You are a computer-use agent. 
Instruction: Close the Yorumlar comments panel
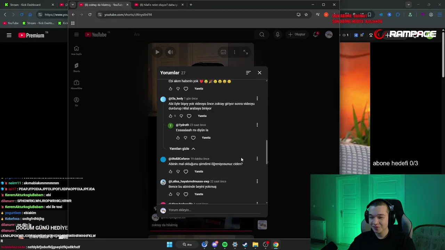coord(259,73)
